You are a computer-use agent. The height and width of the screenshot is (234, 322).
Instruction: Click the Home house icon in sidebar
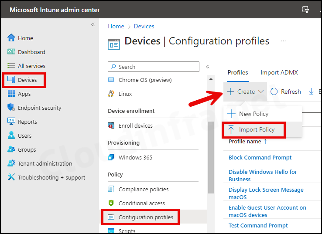click(11, 38)
